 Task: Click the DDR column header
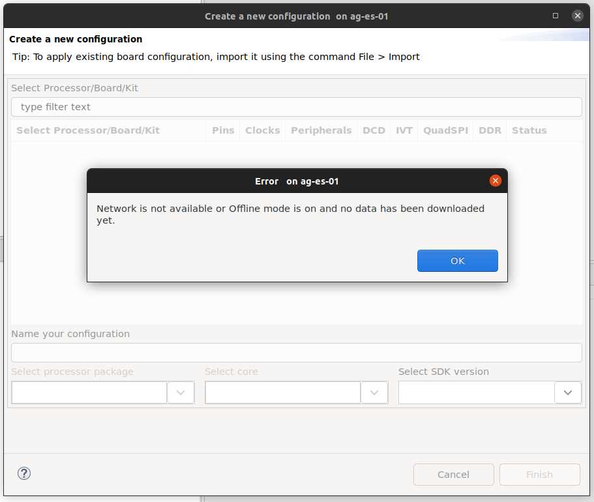[x=490, y=130]
